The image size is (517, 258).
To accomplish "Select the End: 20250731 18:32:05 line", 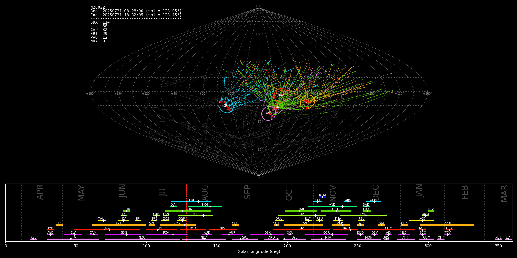I will tap(136, 15).
